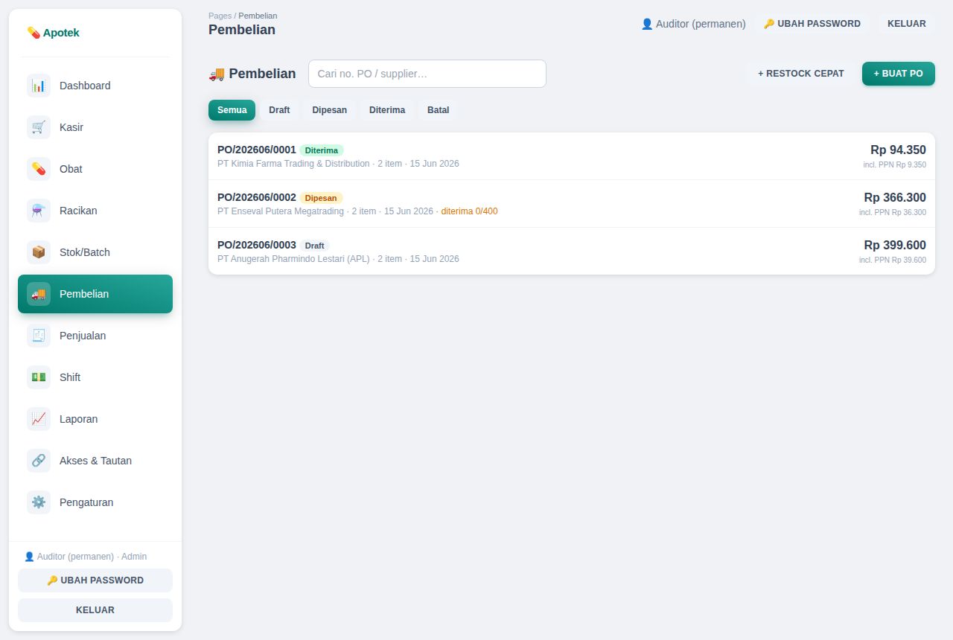The height and width of the screenshot is (640, 953).
Task: Select the Kasir shopping cart icon
Action: [39, 127]
